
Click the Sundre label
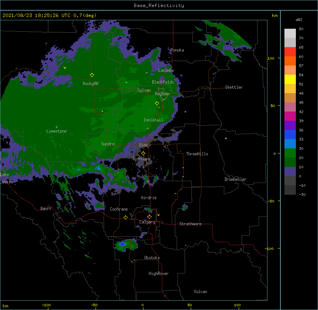108,144
